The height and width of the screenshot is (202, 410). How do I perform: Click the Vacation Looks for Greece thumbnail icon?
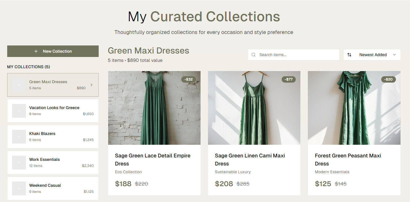pyautogui.click(x=19, y=111)
